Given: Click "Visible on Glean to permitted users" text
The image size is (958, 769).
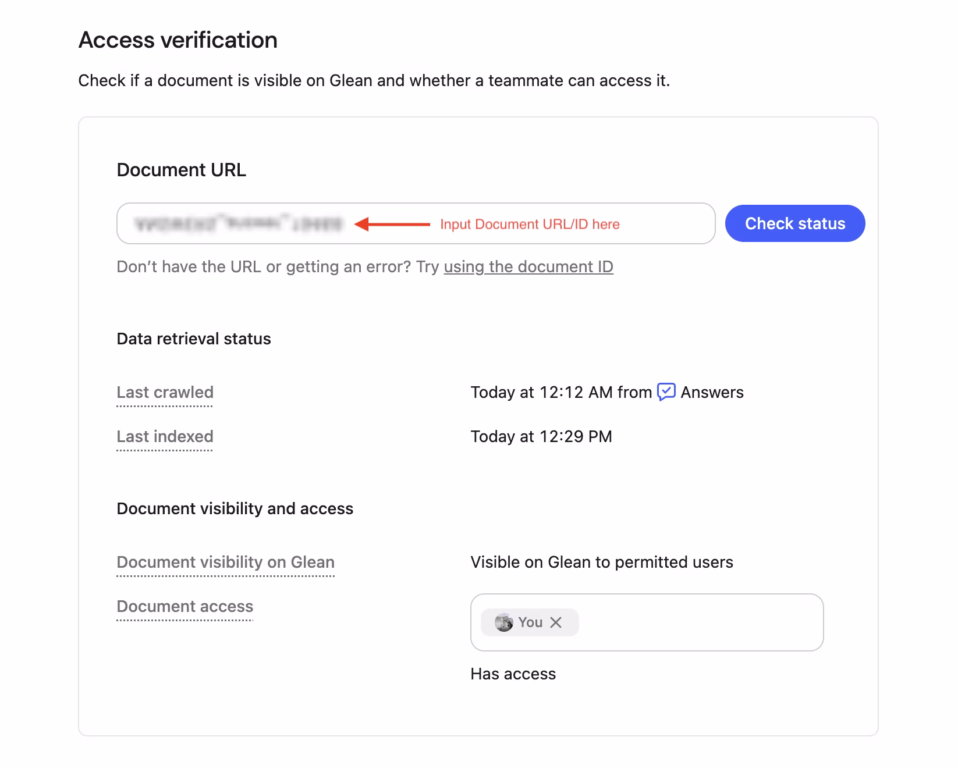Looking at the screenshot, I should (x=602, y=562).
